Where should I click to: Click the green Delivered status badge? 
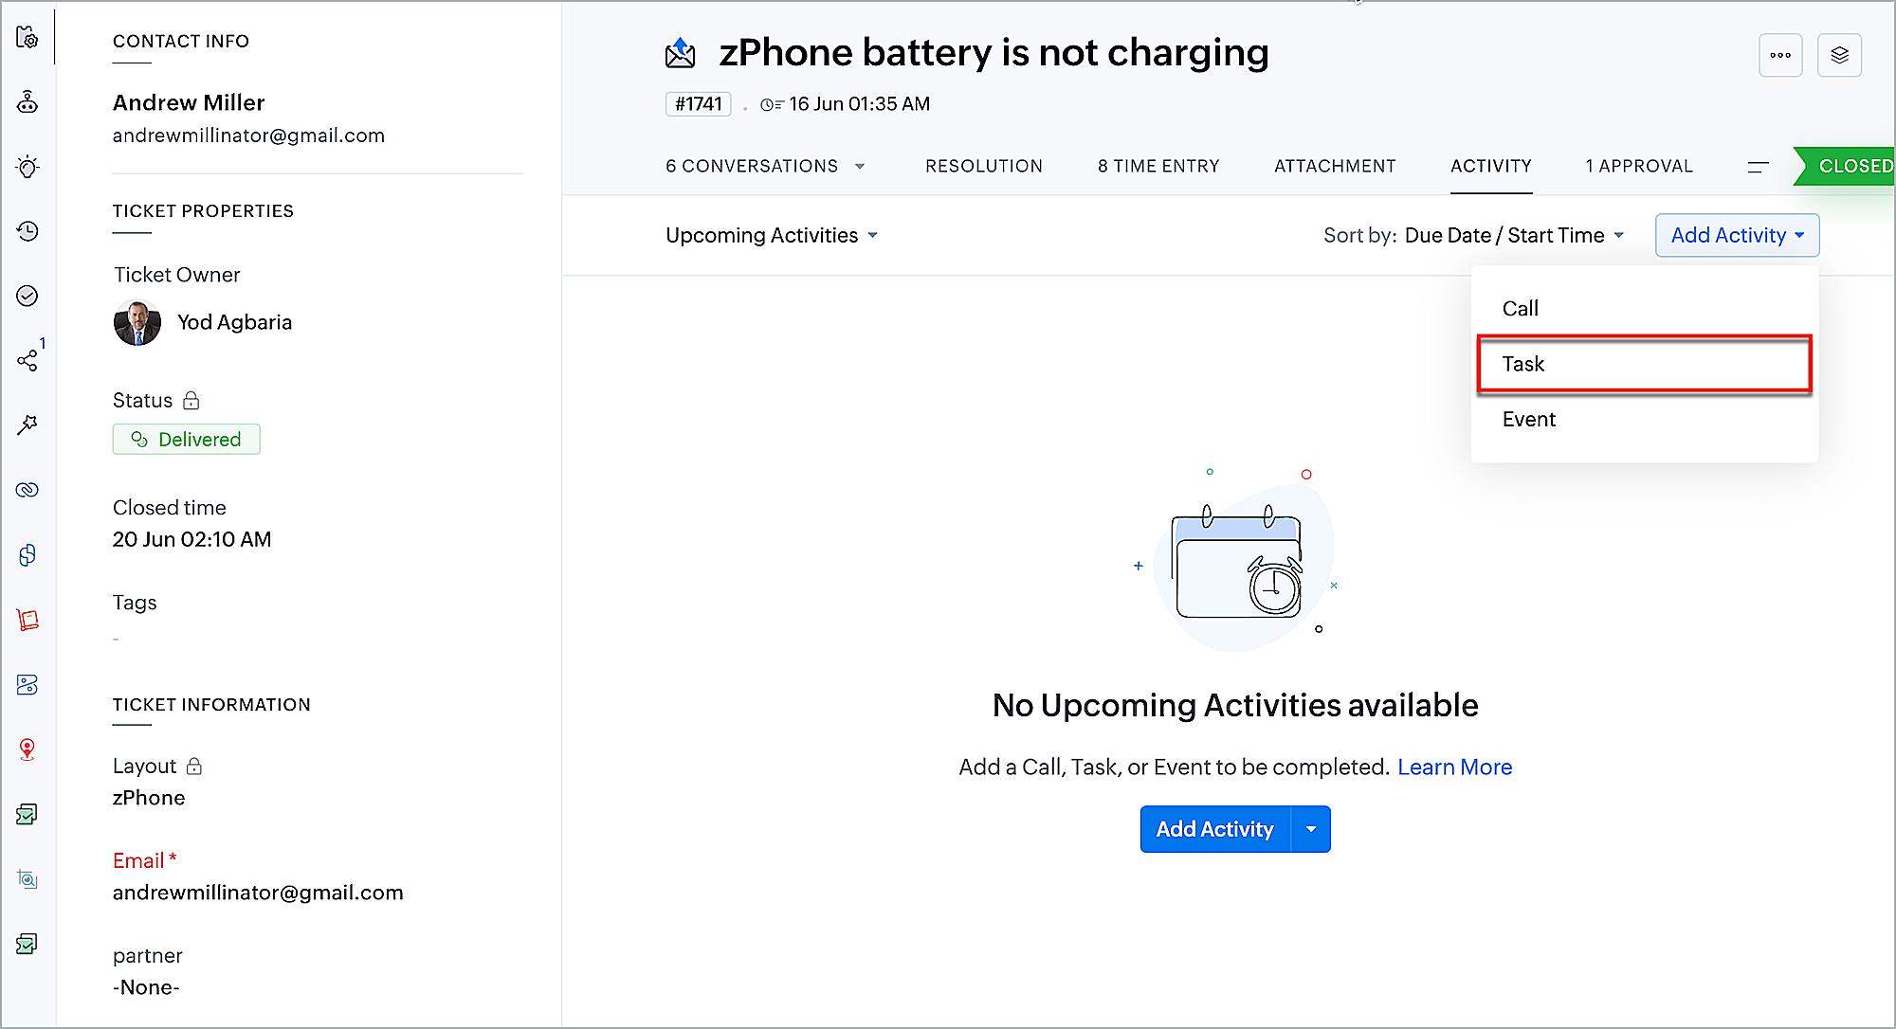[187, 439]
